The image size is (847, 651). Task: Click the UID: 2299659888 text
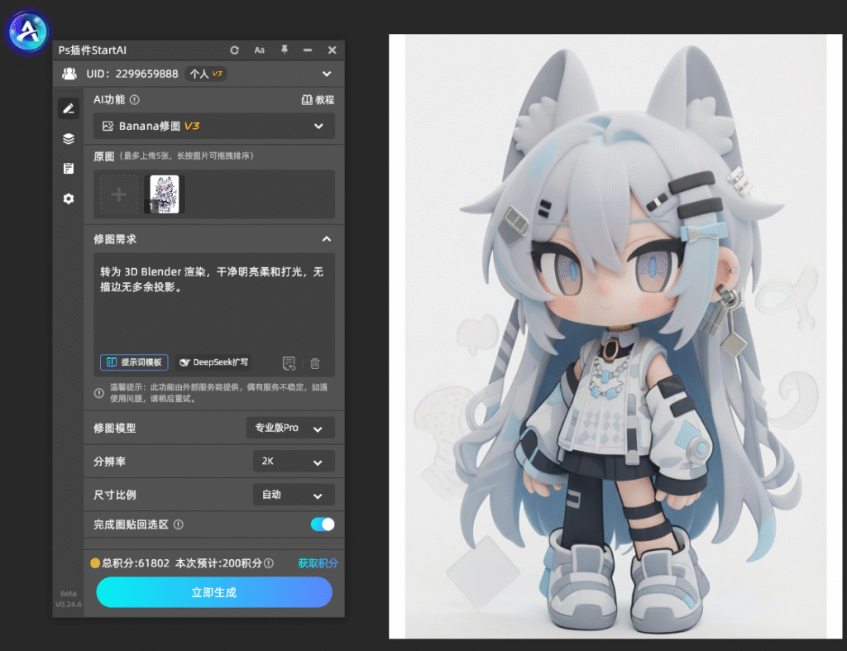click(132, 74)
